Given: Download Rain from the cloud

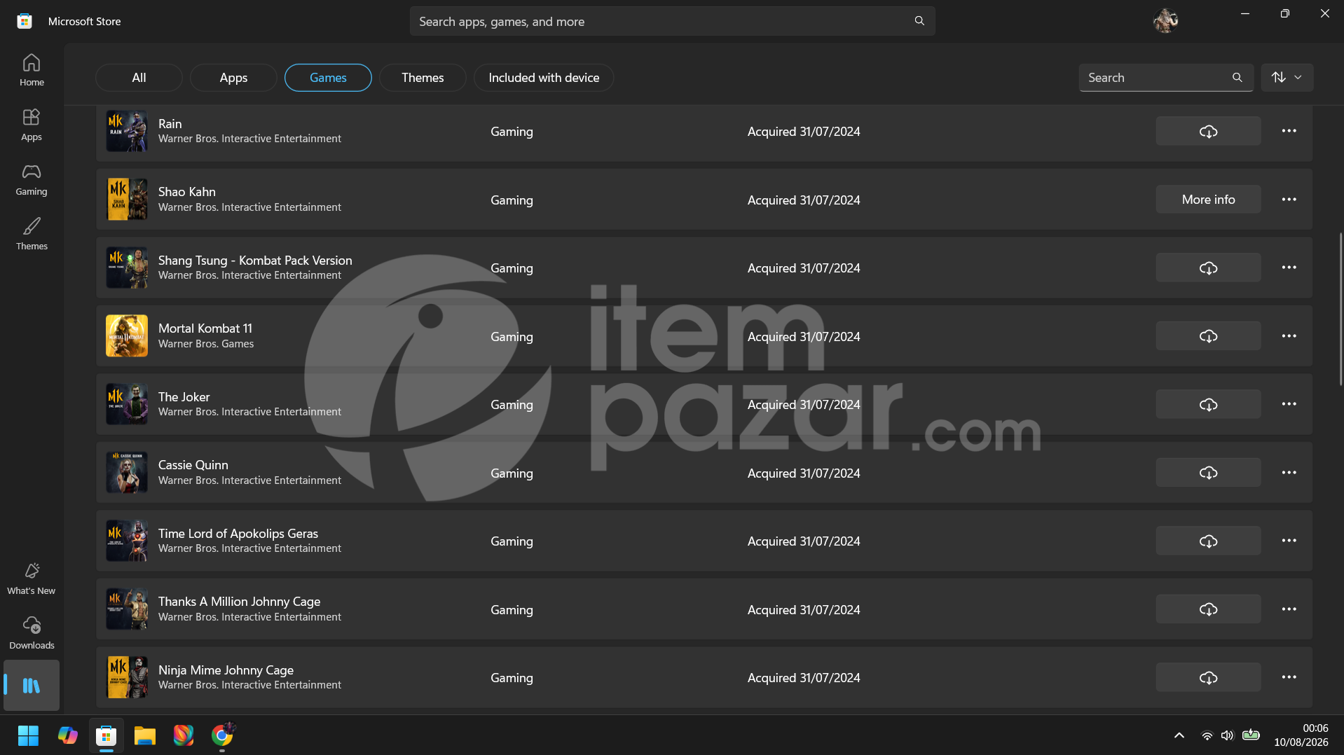Looking at the screenshot, I should click(x=1208, y=131).
